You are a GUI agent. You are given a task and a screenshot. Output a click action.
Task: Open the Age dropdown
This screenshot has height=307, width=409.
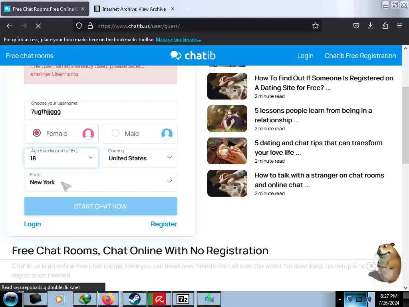click(61, 157)
